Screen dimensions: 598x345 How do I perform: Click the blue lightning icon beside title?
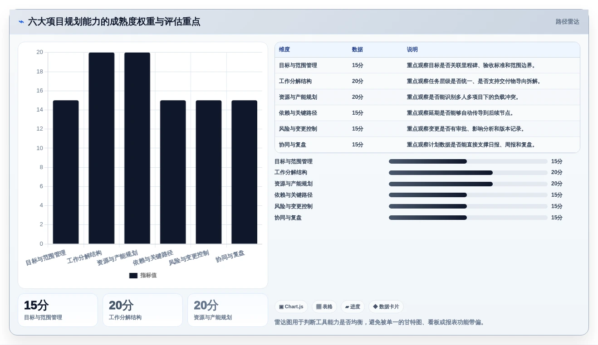[x=21, y=22]
